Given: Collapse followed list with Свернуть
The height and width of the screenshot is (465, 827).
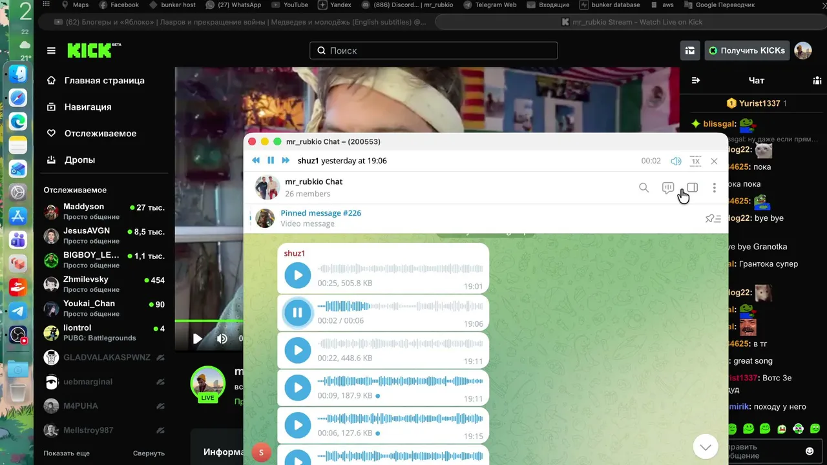Looking at the screenshot, I should (x=149, y=453).
